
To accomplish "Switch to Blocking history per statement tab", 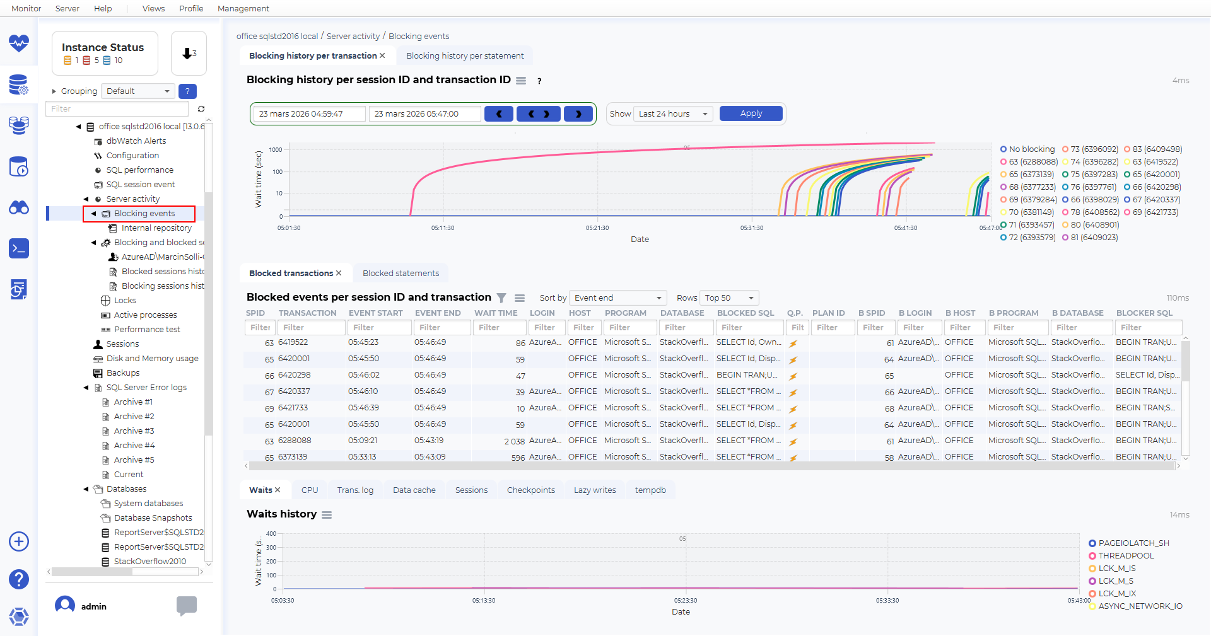I will (465, 56).
